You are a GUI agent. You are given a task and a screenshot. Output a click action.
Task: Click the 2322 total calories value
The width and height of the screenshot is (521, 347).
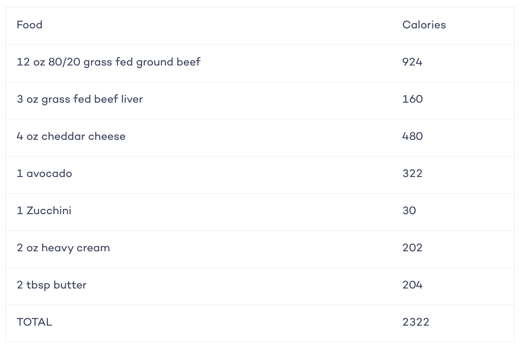pyautogui.click(x=416, y=322)
